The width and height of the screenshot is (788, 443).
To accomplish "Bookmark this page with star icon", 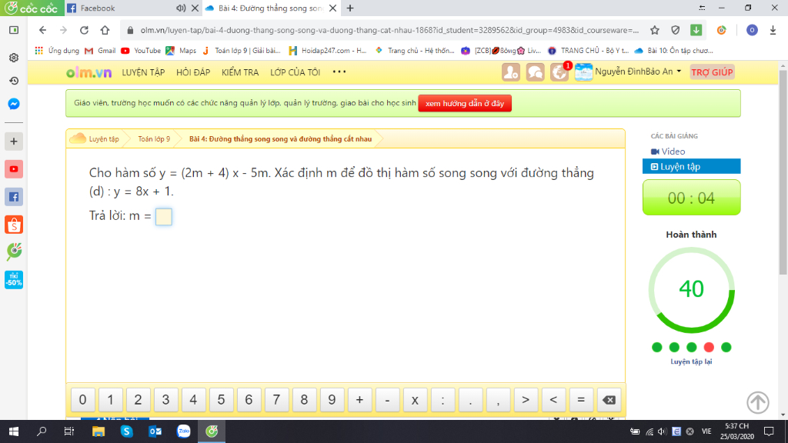I will pos(654,30).
